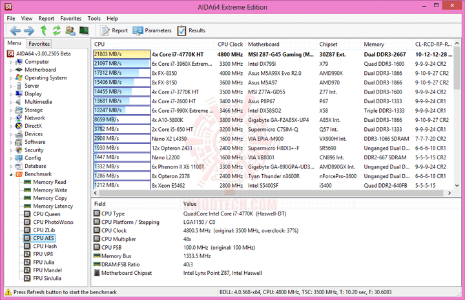Select the Config tree icon

point(19,158)
